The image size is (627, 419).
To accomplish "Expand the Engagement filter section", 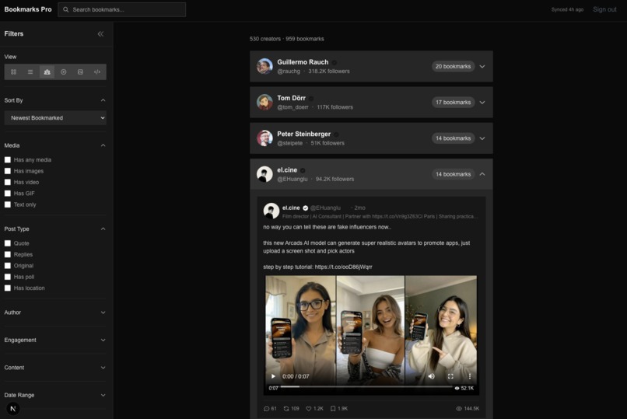I will click(x=103, y=340).
